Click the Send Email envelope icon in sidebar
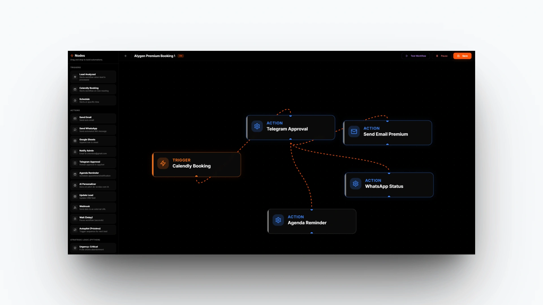 [75, 119]
